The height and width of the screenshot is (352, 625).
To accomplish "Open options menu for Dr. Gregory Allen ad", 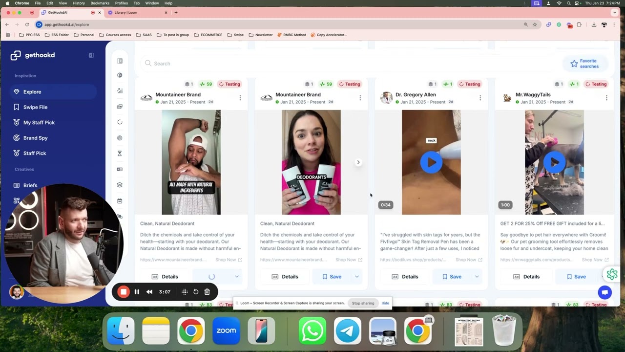I will [480, 98].
